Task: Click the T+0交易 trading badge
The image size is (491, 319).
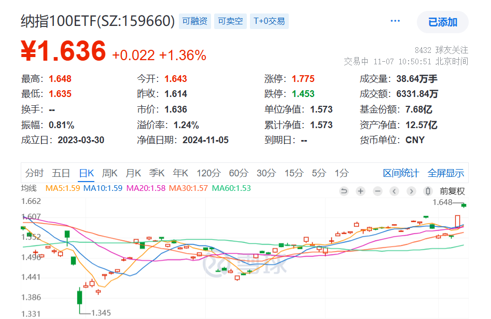Action: (x=269, y=21)
